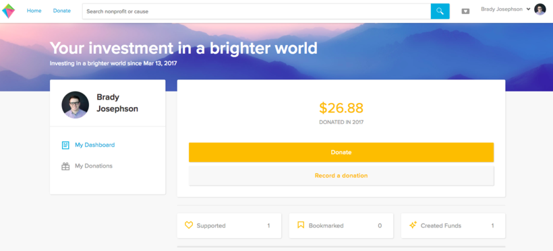Viewport: 553px width, 251px height.
Task: Select My Dashboard in sidebar
Action: pyautogui.click(x=94, y=145)
